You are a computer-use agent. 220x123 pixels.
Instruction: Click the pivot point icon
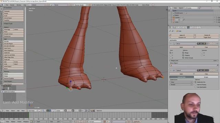tap(44, 111)
